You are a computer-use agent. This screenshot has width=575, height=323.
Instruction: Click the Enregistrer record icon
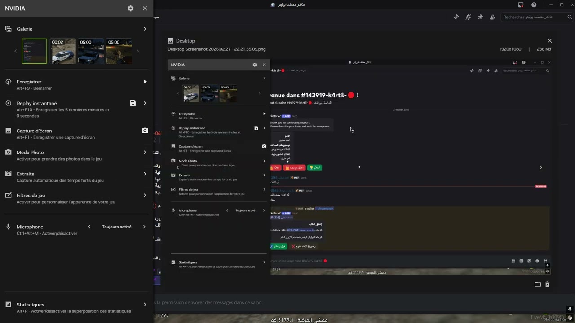[8, 82]
